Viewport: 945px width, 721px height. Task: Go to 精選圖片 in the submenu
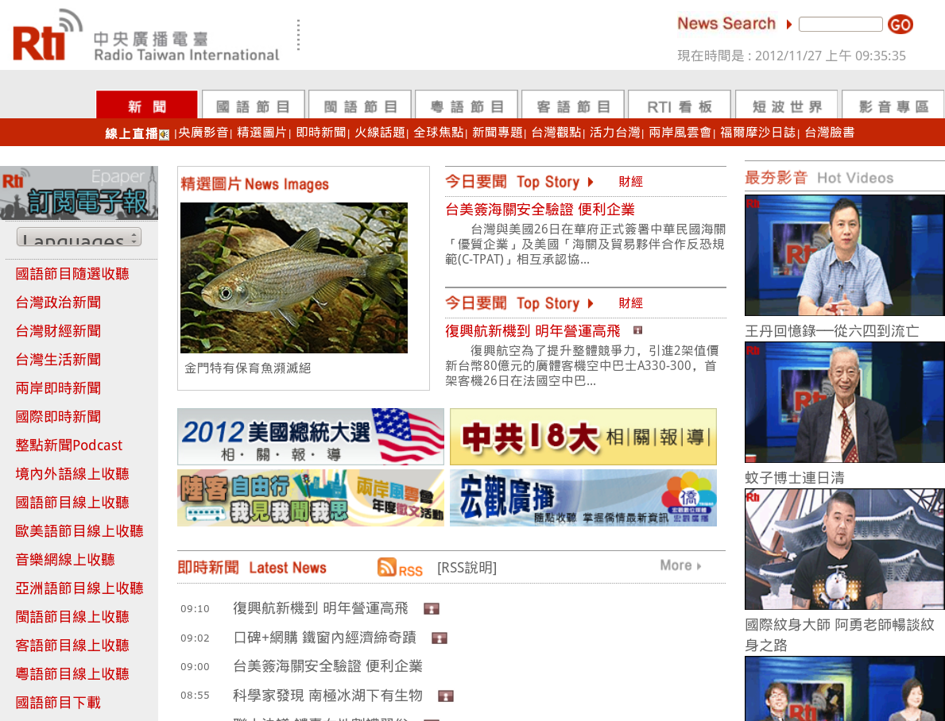(x=261, y=133)
